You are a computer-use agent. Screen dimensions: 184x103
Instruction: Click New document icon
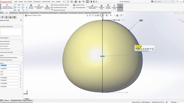pos(68,1)
